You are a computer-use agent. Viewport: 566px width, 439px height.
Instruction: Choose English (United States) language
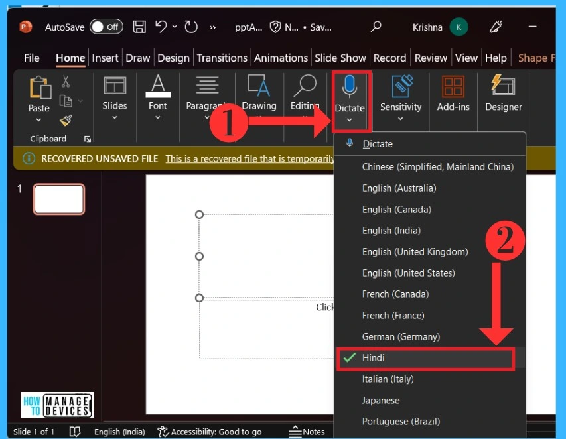[x=429, y=273]
